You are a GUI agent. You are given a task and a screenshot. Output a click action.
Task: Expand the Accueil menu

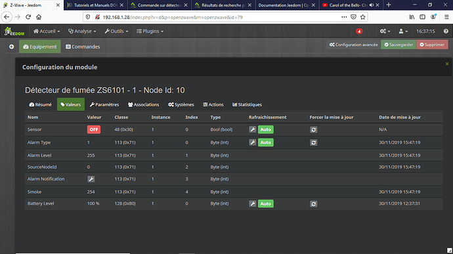pos(47,32)
